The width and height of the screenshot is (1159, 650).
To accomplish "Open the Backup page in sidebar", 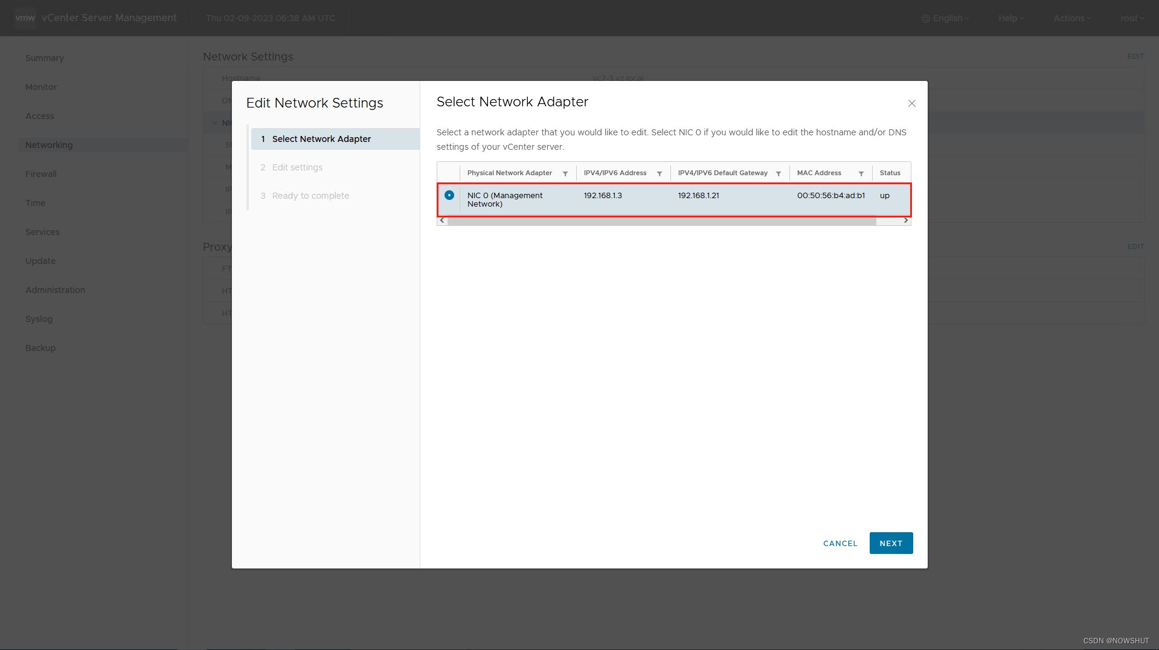I will [x=40, y=348].
